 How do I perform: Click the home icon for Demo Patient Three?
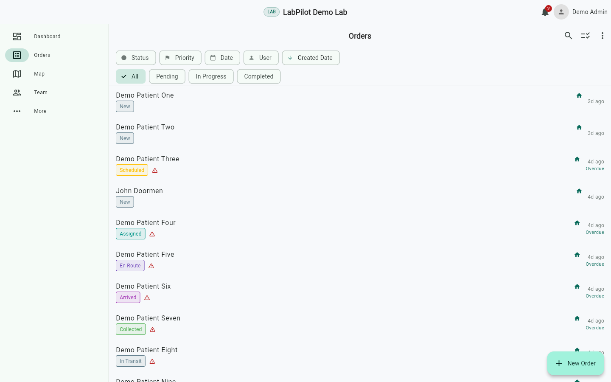(577, 159)
